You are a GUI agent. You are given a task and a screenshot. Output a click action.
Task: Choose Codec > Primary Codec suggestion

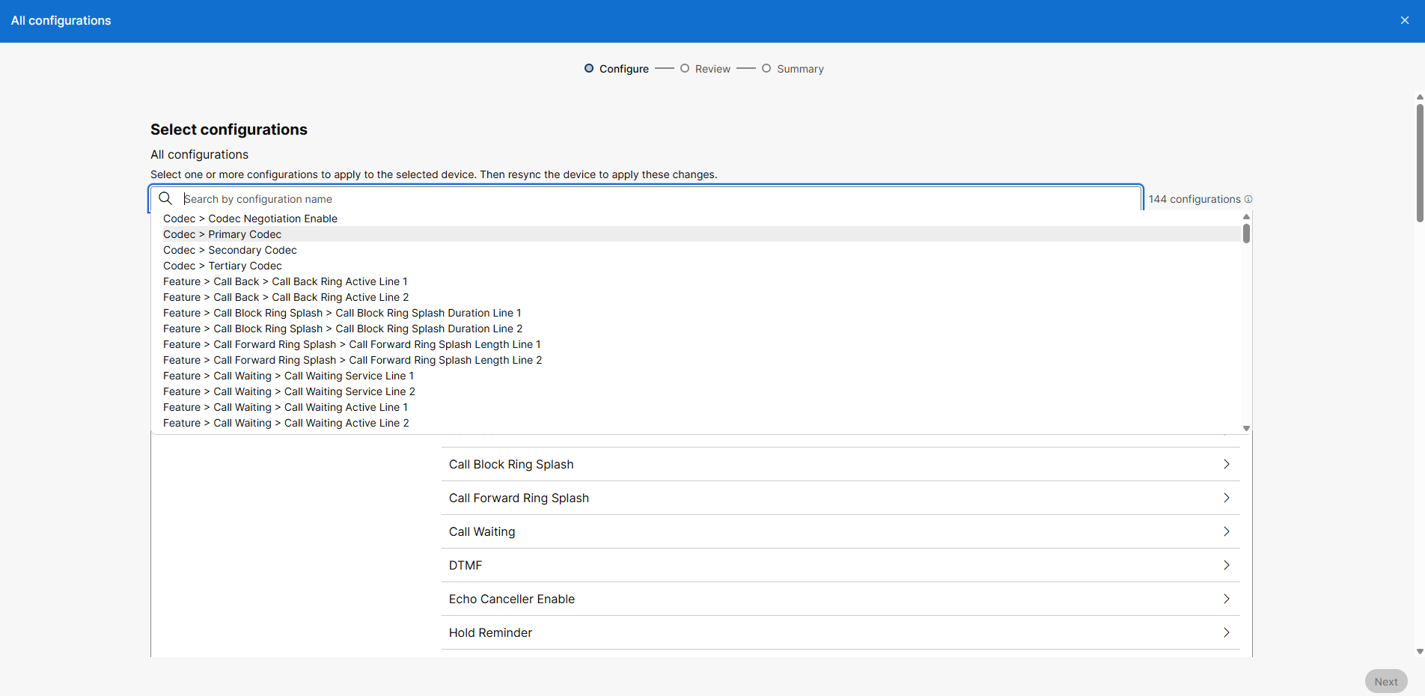[222, 234]
